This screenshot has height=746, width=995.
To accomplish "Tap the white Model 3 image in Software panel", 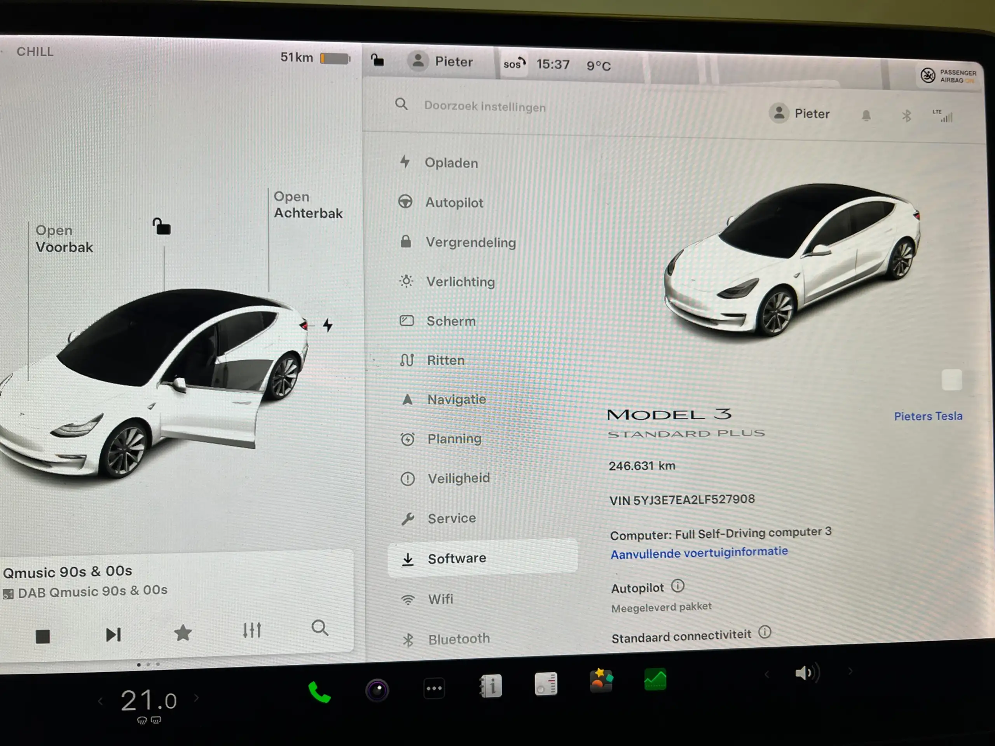I will pyautogui.click(x=793, y=260).
